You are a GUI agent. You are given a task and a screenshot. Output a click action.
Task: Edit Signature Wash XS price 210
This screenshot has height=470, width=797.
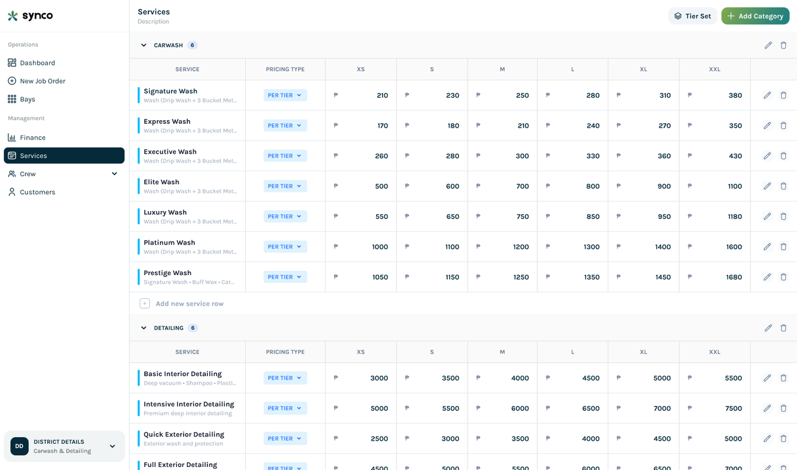click(361, 95)
